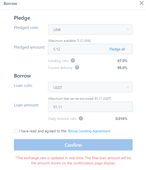The width and height of the screenshot is (146, 170).
Task: Click the Lending rate help question icon
Action: click(x=73, y=60)
